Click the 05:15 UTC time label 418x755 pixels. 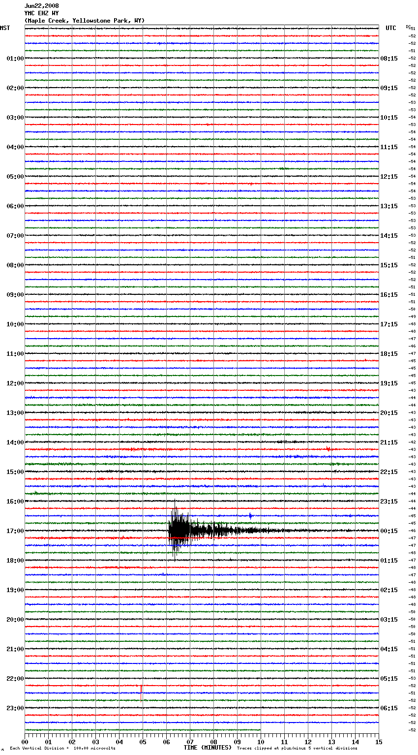click(x=389, y=679)
